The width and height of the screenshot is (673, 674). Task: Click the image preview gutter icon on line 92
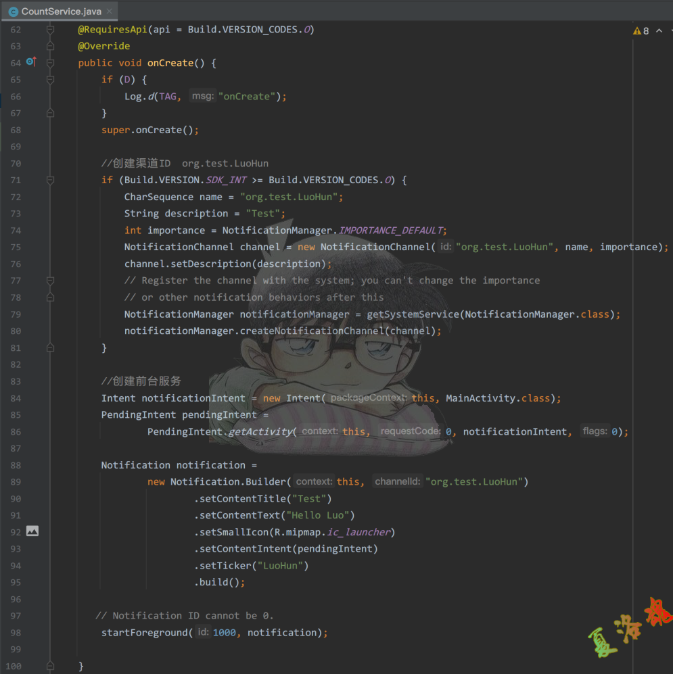(32, 531)
